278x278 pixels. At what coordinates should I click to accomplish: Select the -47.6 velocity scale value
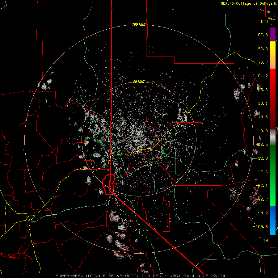[x=262, y=172]
